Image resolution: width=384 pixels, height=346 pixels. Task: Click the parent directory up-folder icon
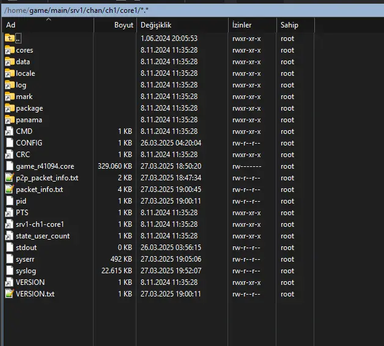(x=10, y=38)
